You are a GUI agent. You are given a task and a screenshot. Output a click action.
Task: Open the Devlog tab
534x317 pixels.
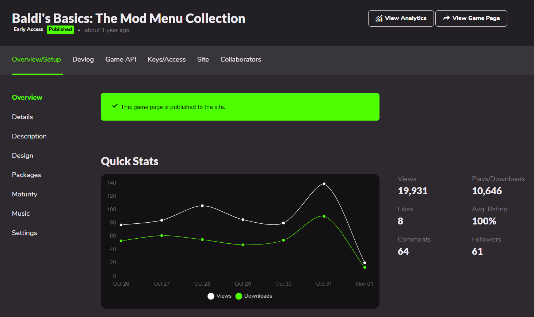[83, 59]
